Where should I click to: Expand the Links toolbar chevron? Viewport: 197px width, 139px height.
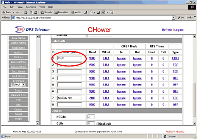[195, 17]
